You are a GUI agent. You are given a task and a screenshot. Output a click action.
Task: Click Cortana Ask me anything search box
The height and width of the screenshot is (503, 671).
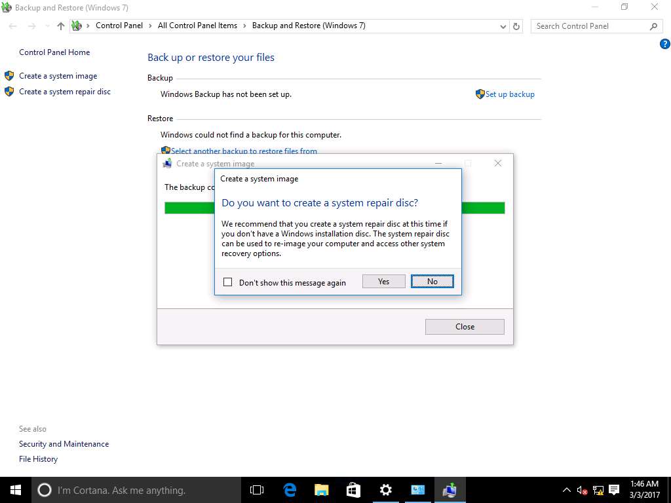tap(136, 490)
